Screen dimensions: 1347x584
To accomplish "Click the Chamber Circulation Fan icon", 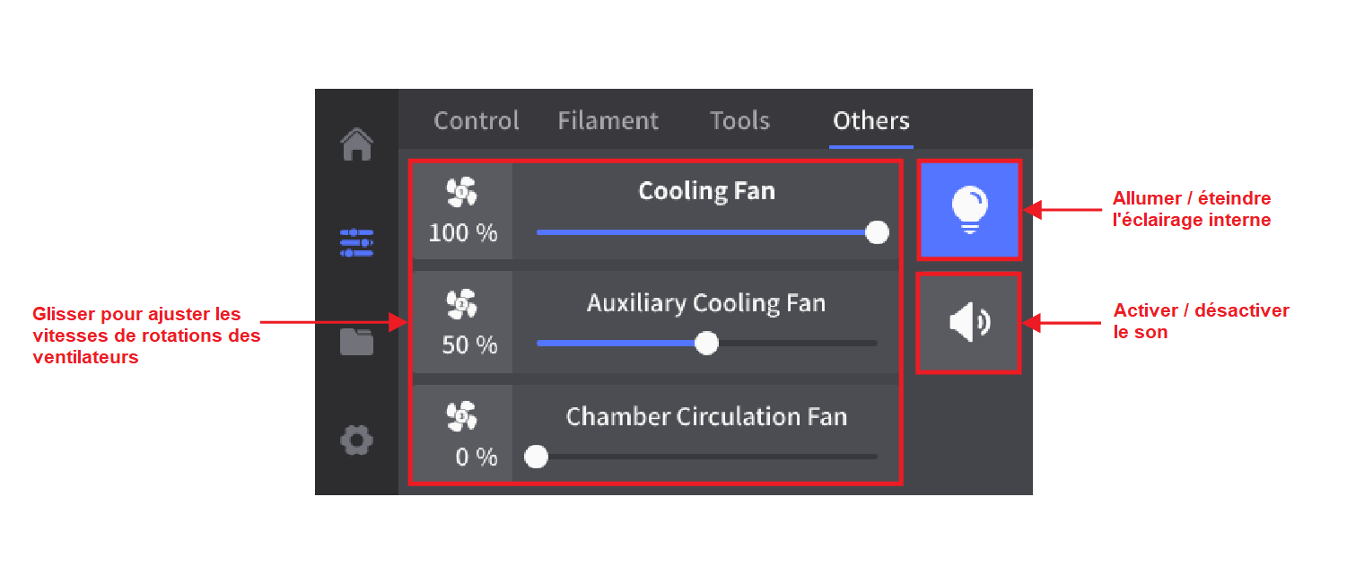I will tap(462, 415).
